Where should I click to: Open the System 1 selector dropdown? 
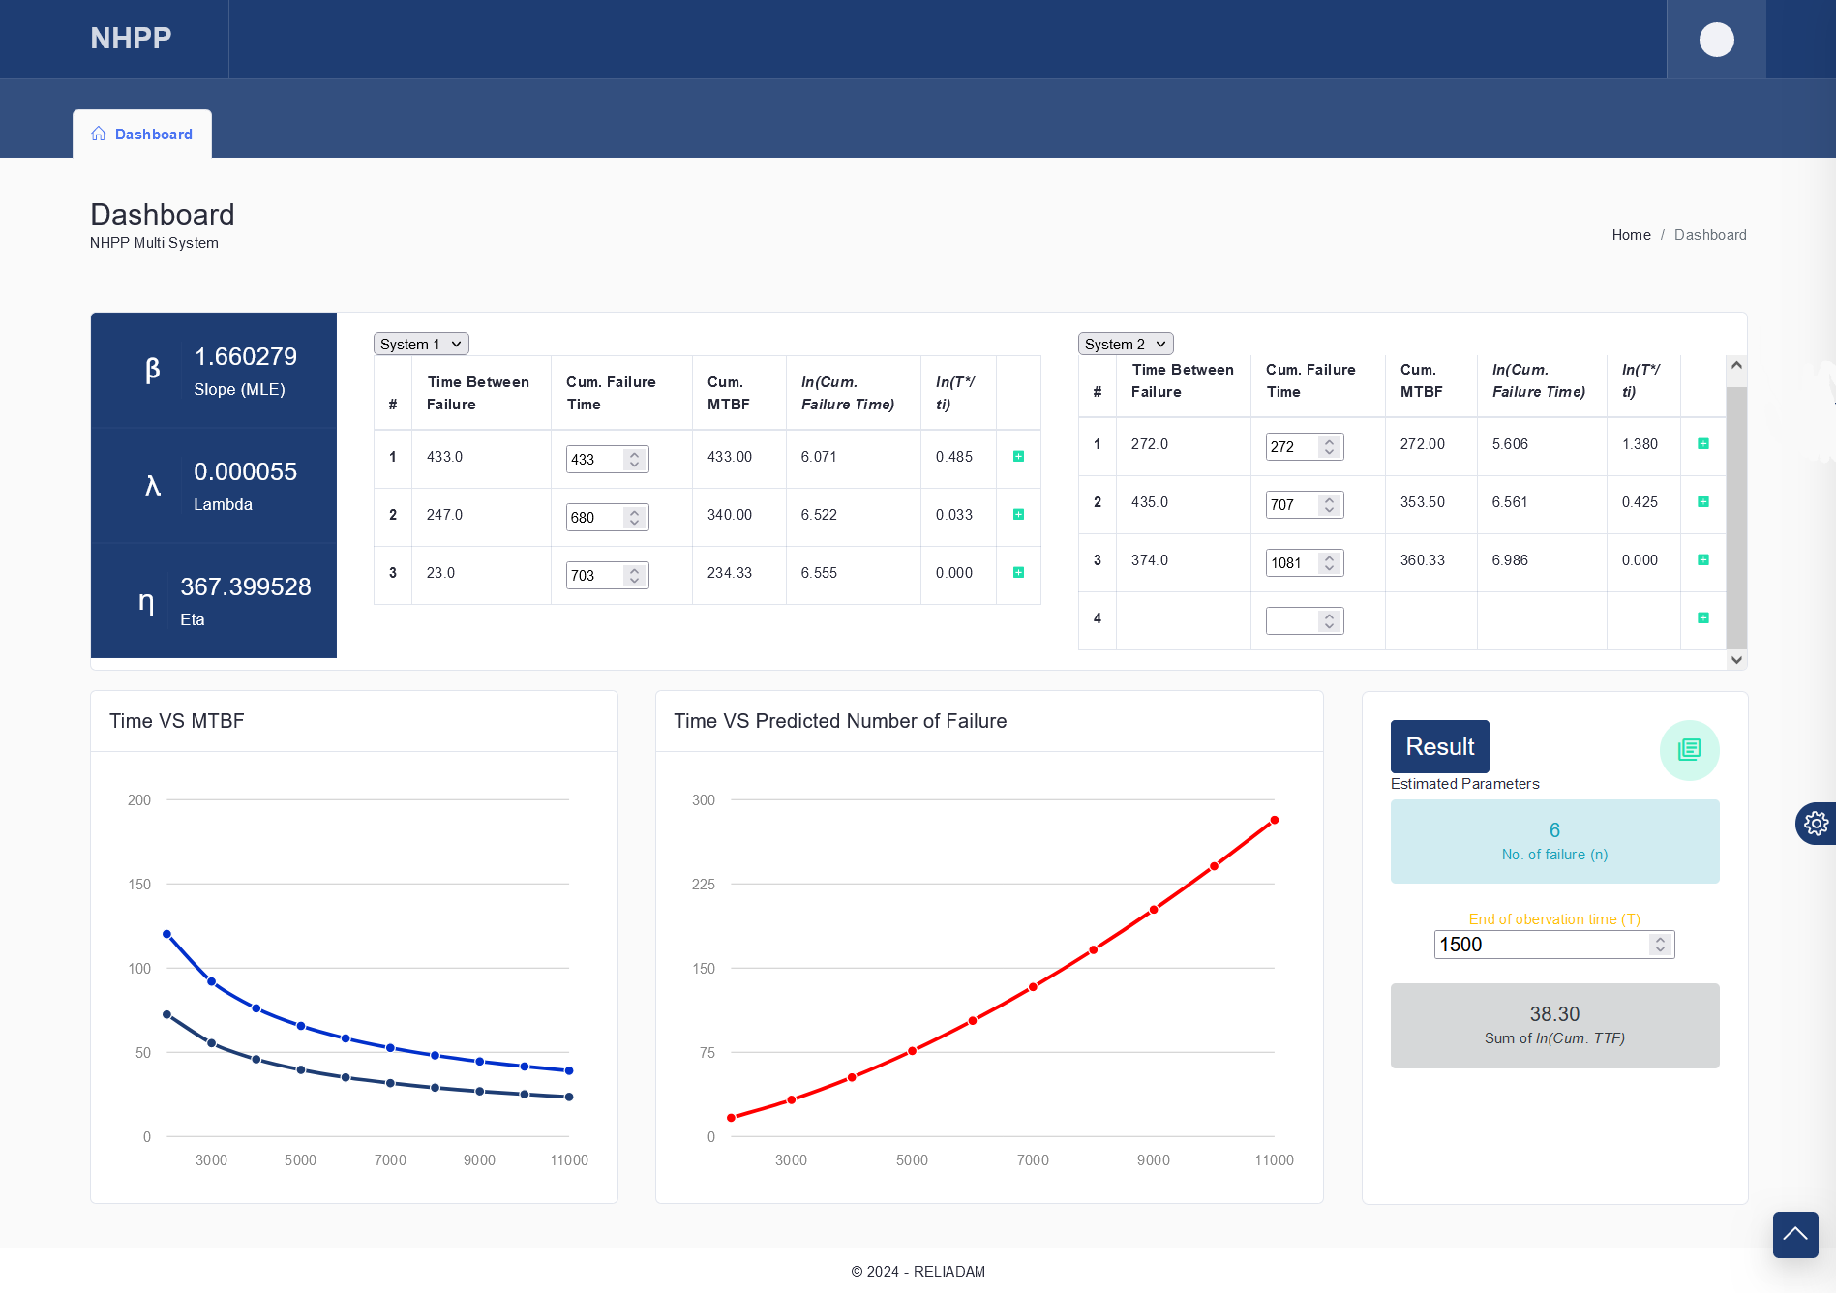[x=420, y=344]
